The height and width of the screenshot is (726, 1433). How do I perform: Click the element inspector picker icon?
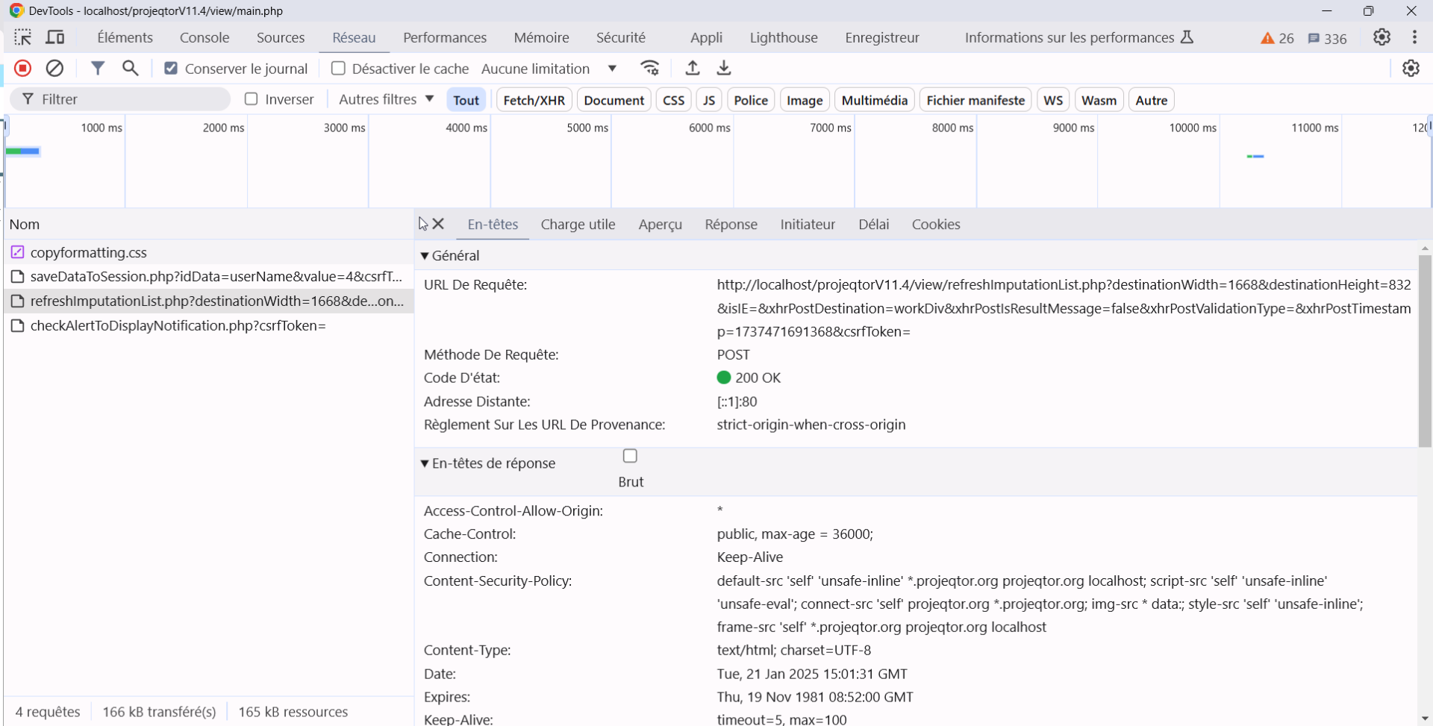22,37
